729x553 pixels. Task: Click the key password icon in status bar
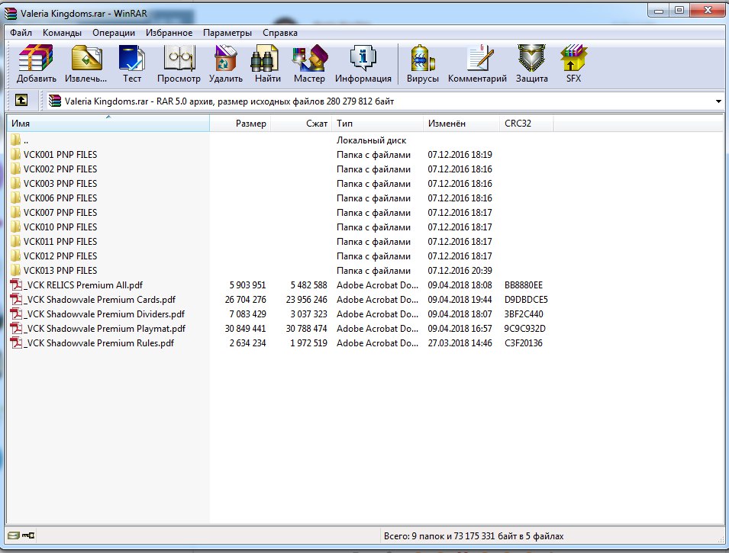28,535
